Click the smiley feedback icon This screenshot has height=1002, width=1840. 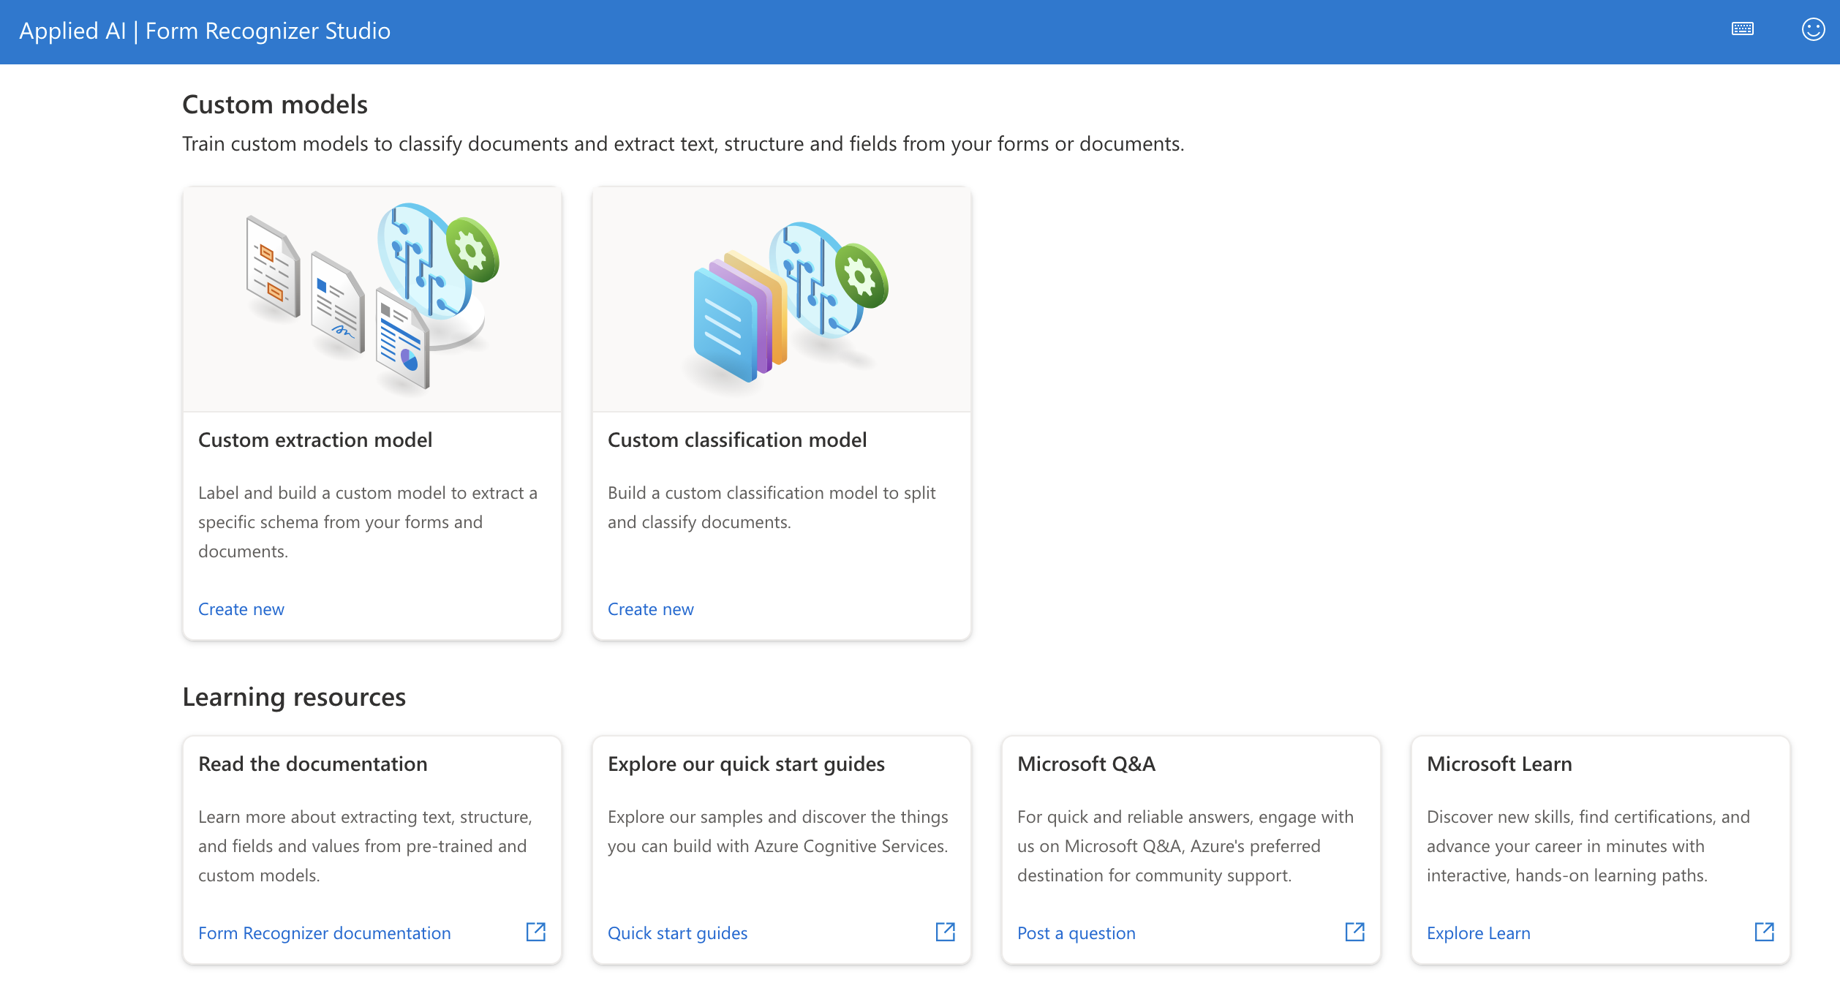coord(1813,29)
